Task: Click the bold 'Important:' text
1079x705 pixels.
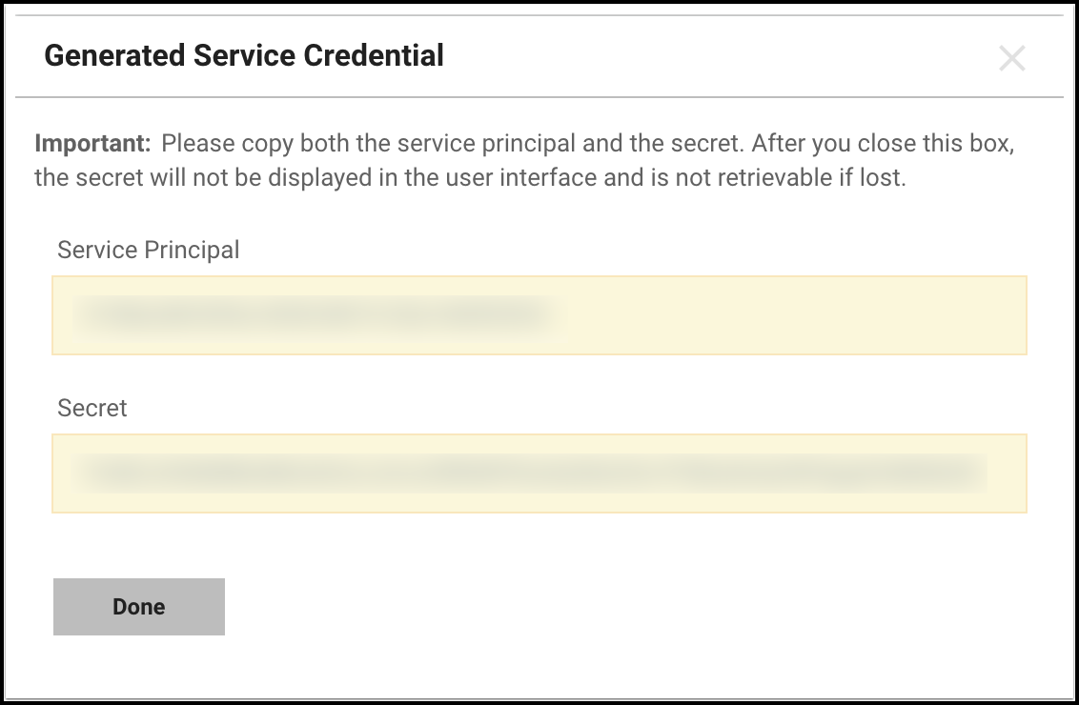Action: tap(93, 145)
